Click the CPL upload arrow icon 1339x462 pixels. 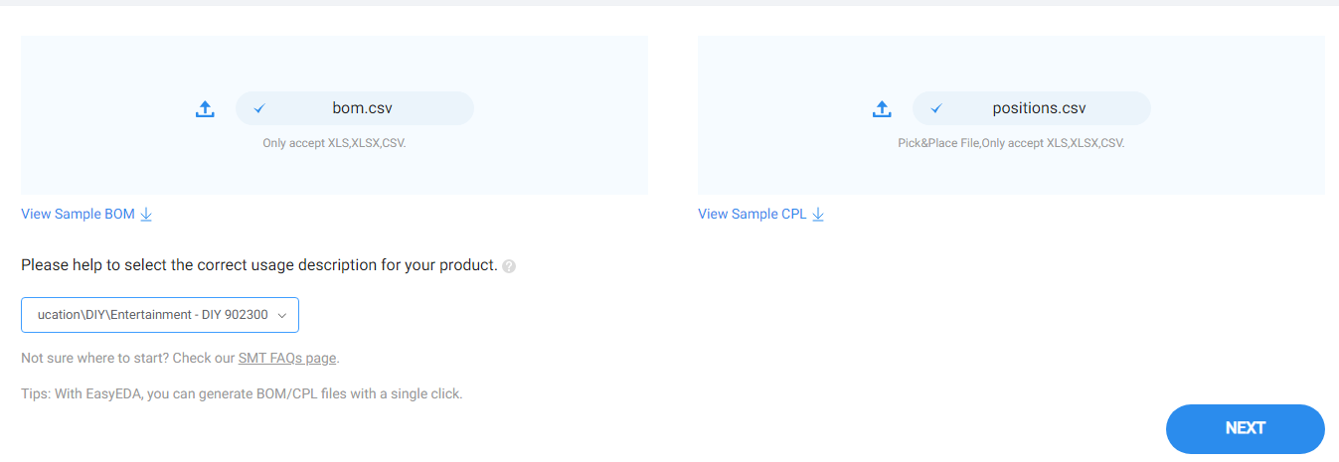pos(882,109)
